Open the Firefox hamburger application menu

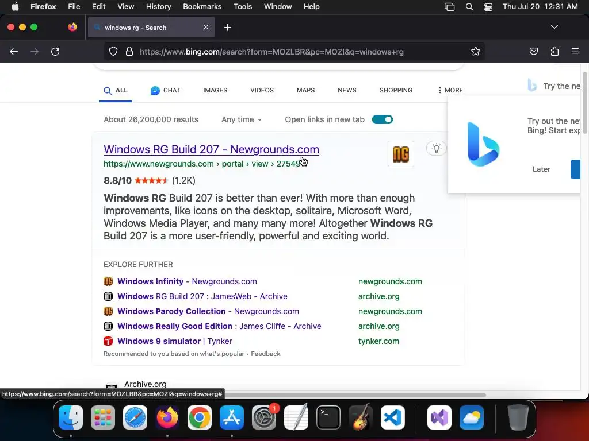click(x=575, y=51)
